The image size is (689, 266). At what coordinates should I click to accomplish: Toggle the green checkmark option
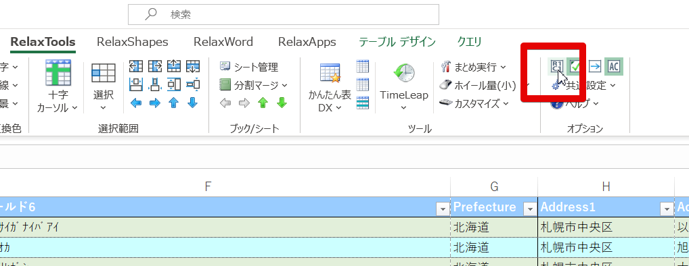tap(575, 67)
